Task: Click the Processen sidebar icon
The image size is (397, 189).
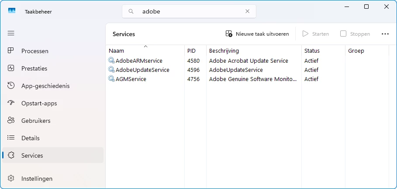Action: click(x=10, y=51)
